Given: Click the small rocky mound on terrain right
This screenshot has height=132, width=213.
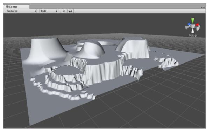Looking at the screenshot, I should [x=166, y=62].
